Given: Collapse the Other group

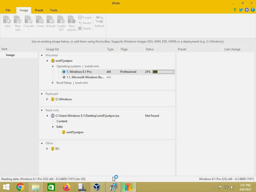Looking at the screenshot, I should (x=42, y=143).
